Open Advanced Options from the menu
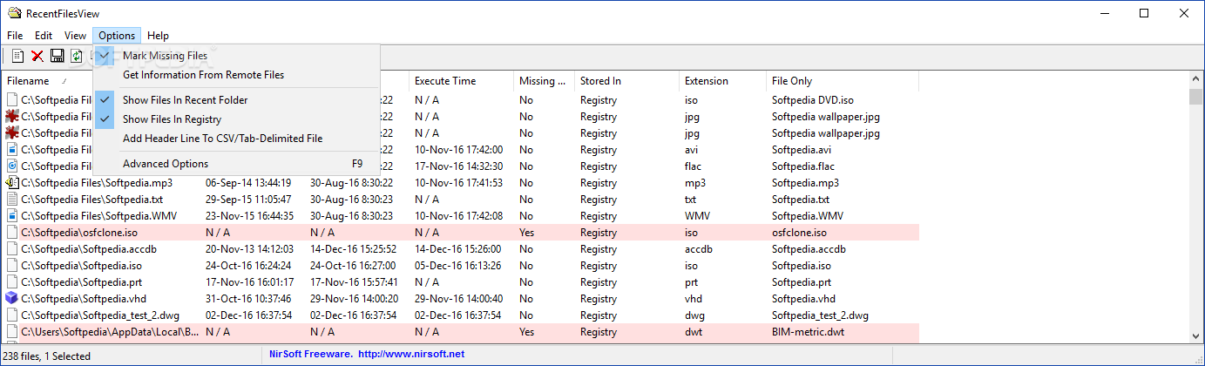The width and height of the screenshot is (1205, 366). coord(237,164)
